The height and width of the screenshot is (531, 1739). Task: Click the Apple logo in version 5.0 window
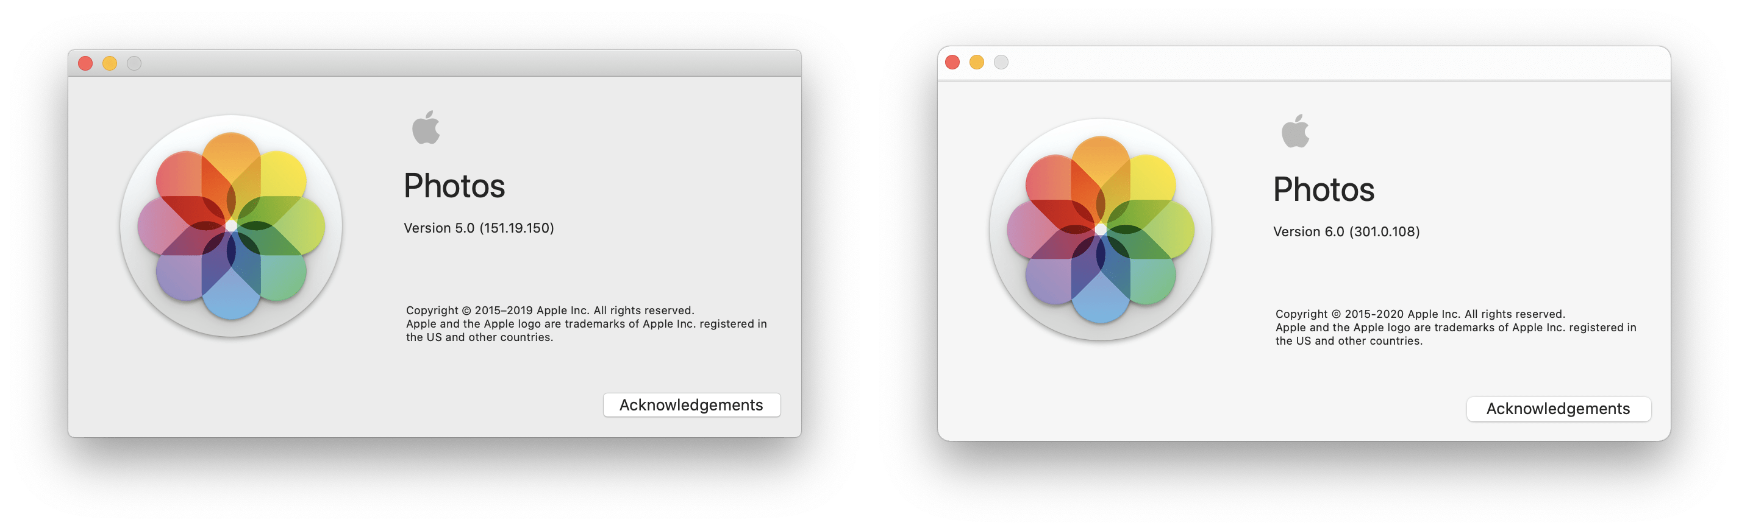tap(426, 127)
